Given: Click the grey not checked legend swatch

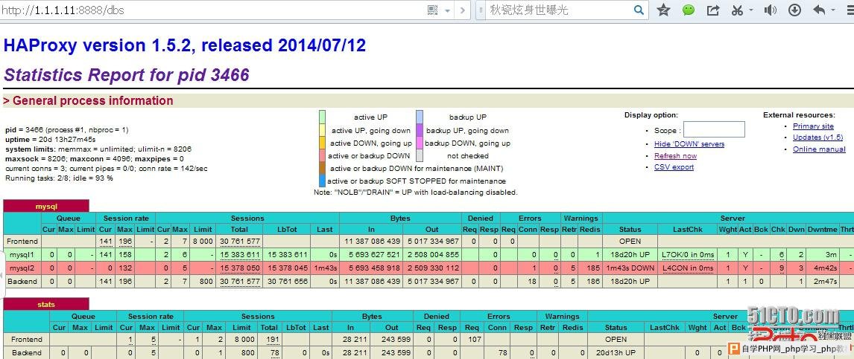Looking at the screenshot, I should point(420,155).
